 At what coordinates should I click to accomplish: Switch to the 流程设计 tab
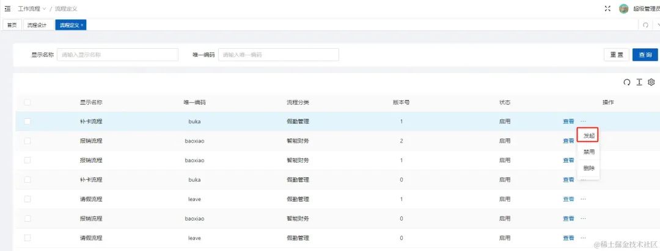coord(37,25)
